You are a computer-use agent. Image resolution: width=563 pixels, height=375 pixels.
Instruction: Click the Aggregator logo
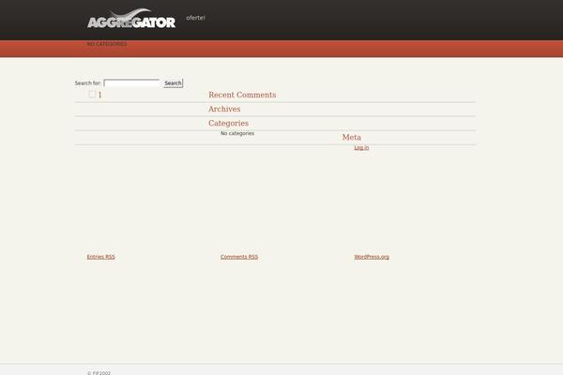coord(131,19)
